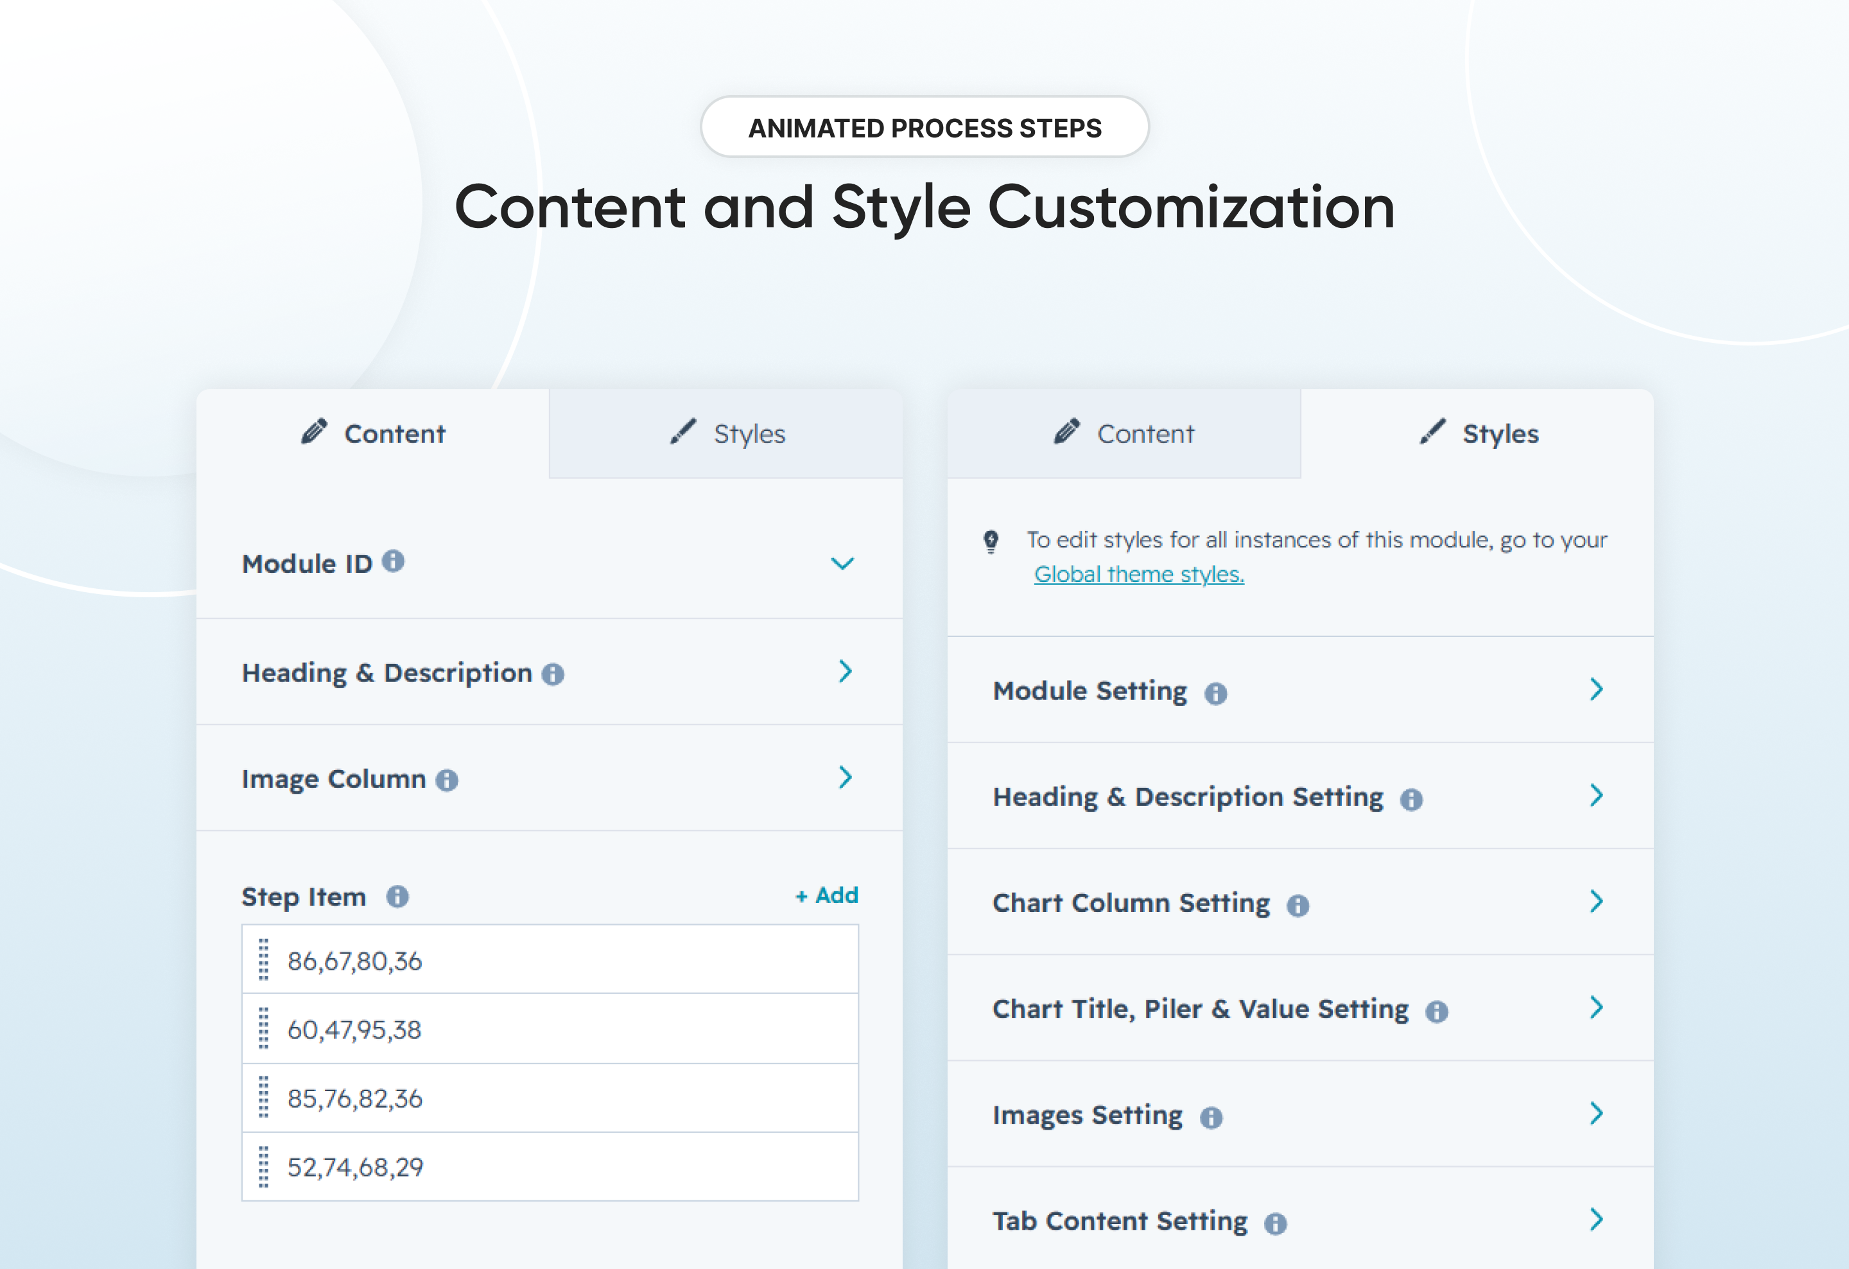Click drag handle for 60,47,95,38 row
The width and height of the screenshot is (1849, 1269).
coord(264,1029)
